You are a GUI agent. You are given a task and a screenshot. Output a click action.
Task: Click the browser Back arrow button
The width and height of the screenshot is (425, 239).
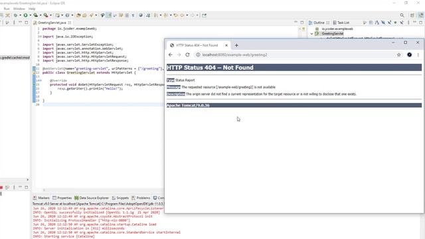click(x=170, y=54)
